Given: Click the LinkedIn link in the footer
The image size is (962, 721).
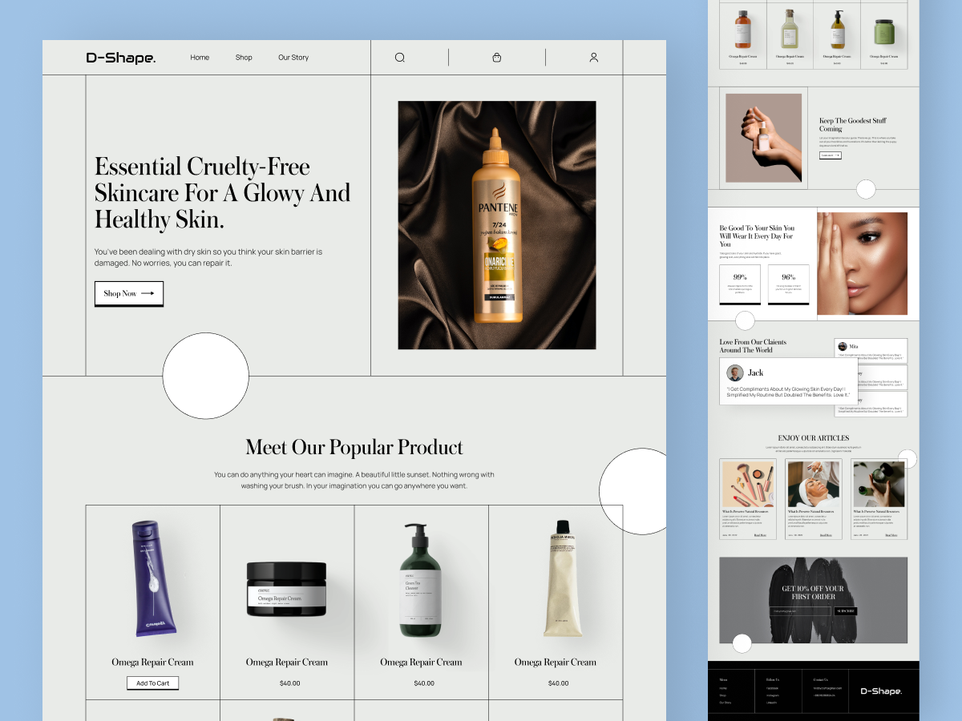Looking at the screenshot, I should (x=771, y=703).
